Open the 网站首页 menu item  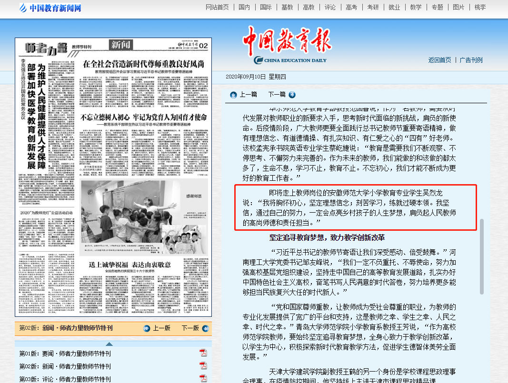pyautogui.click(x=217, y=7)
